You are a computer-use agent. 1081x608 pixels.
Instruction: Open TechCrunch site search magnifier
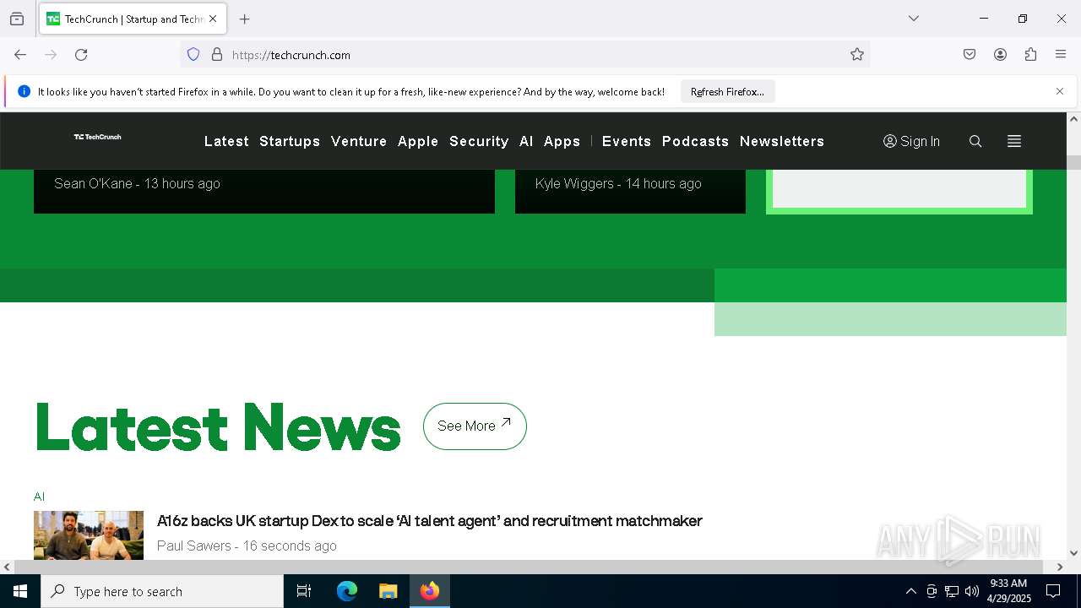[975, 141]
